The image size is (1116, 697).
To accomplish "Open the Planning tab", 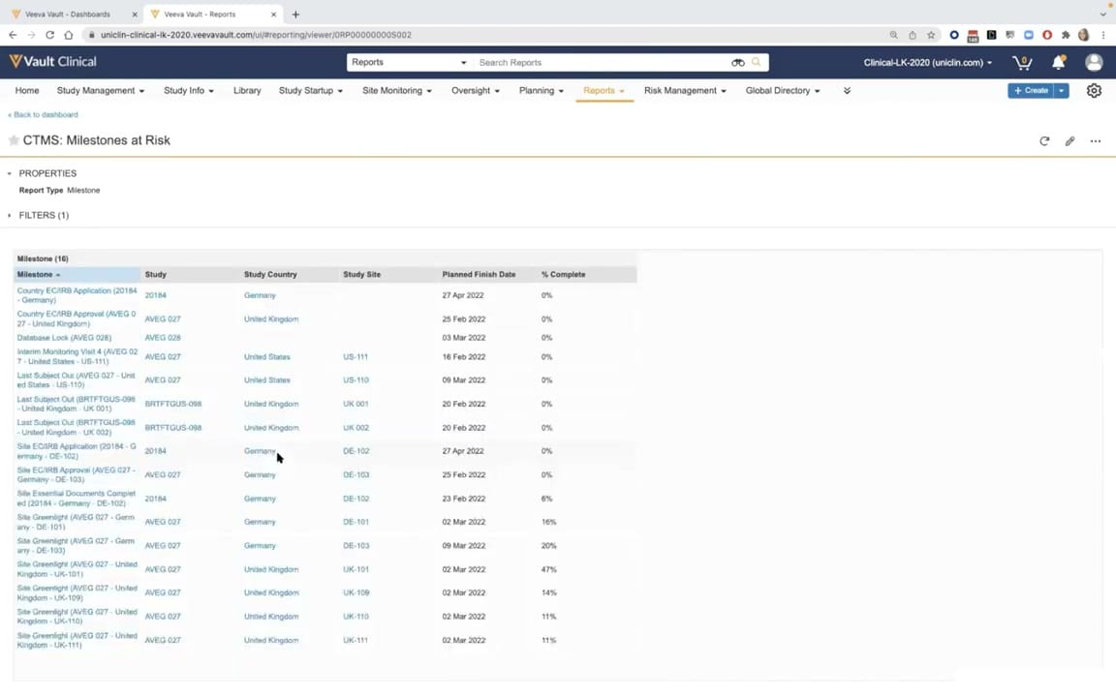I will 541,91.
